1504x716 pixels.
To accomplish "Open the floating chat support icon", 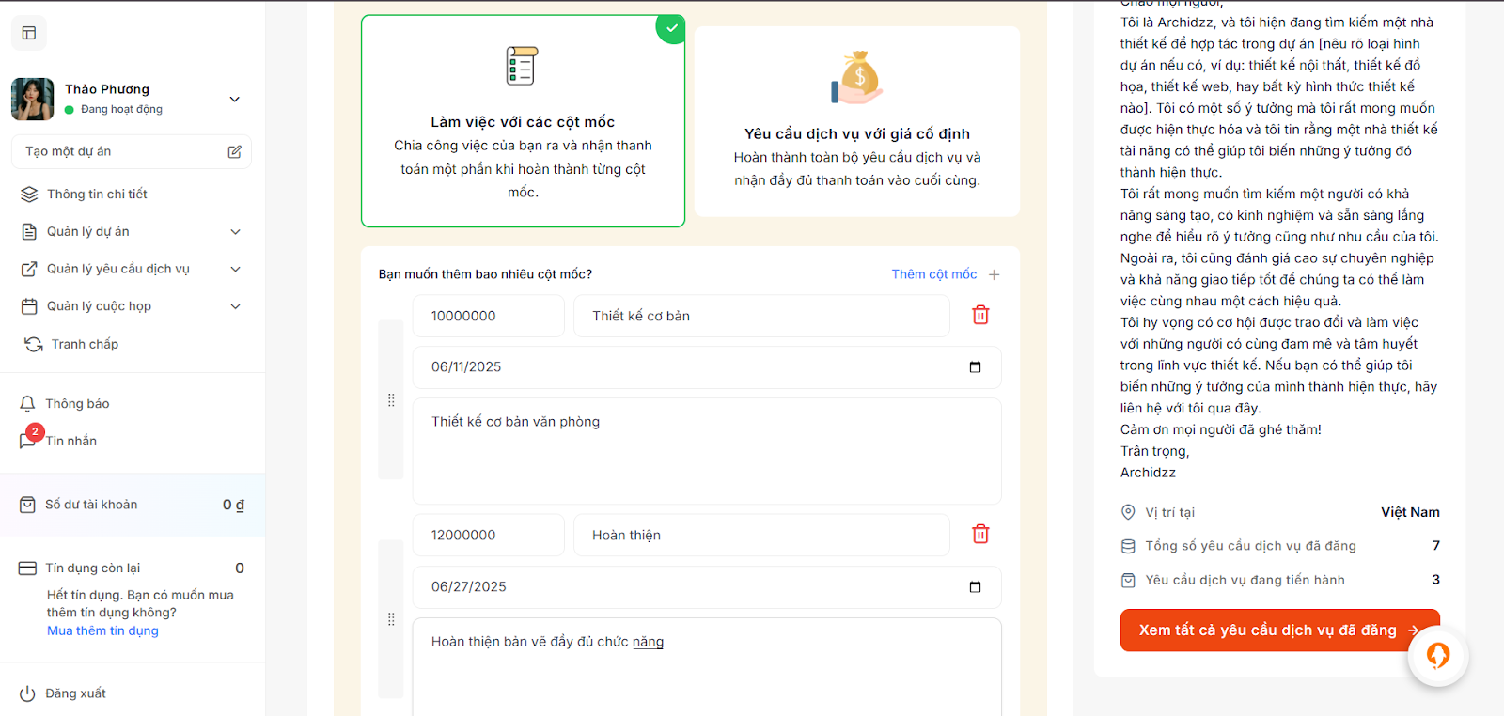I will (x=1437, y=655).
